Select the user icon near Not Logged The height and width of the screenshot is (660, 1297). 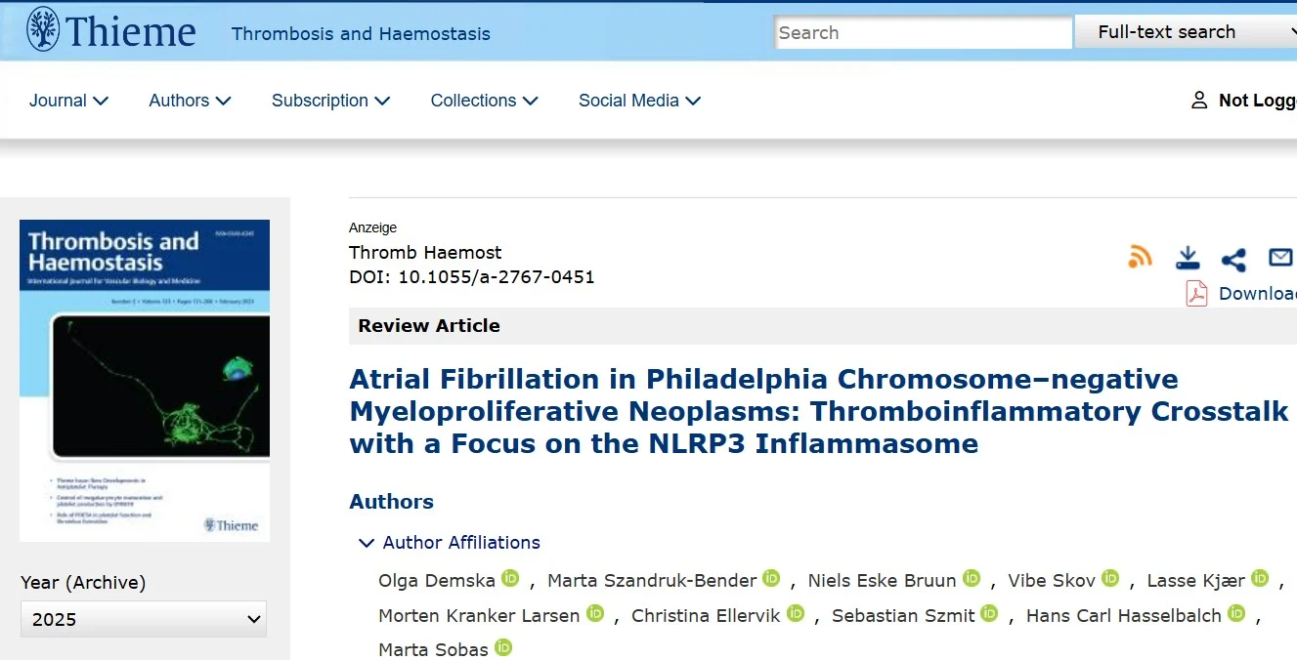[x=1199, y=100]
